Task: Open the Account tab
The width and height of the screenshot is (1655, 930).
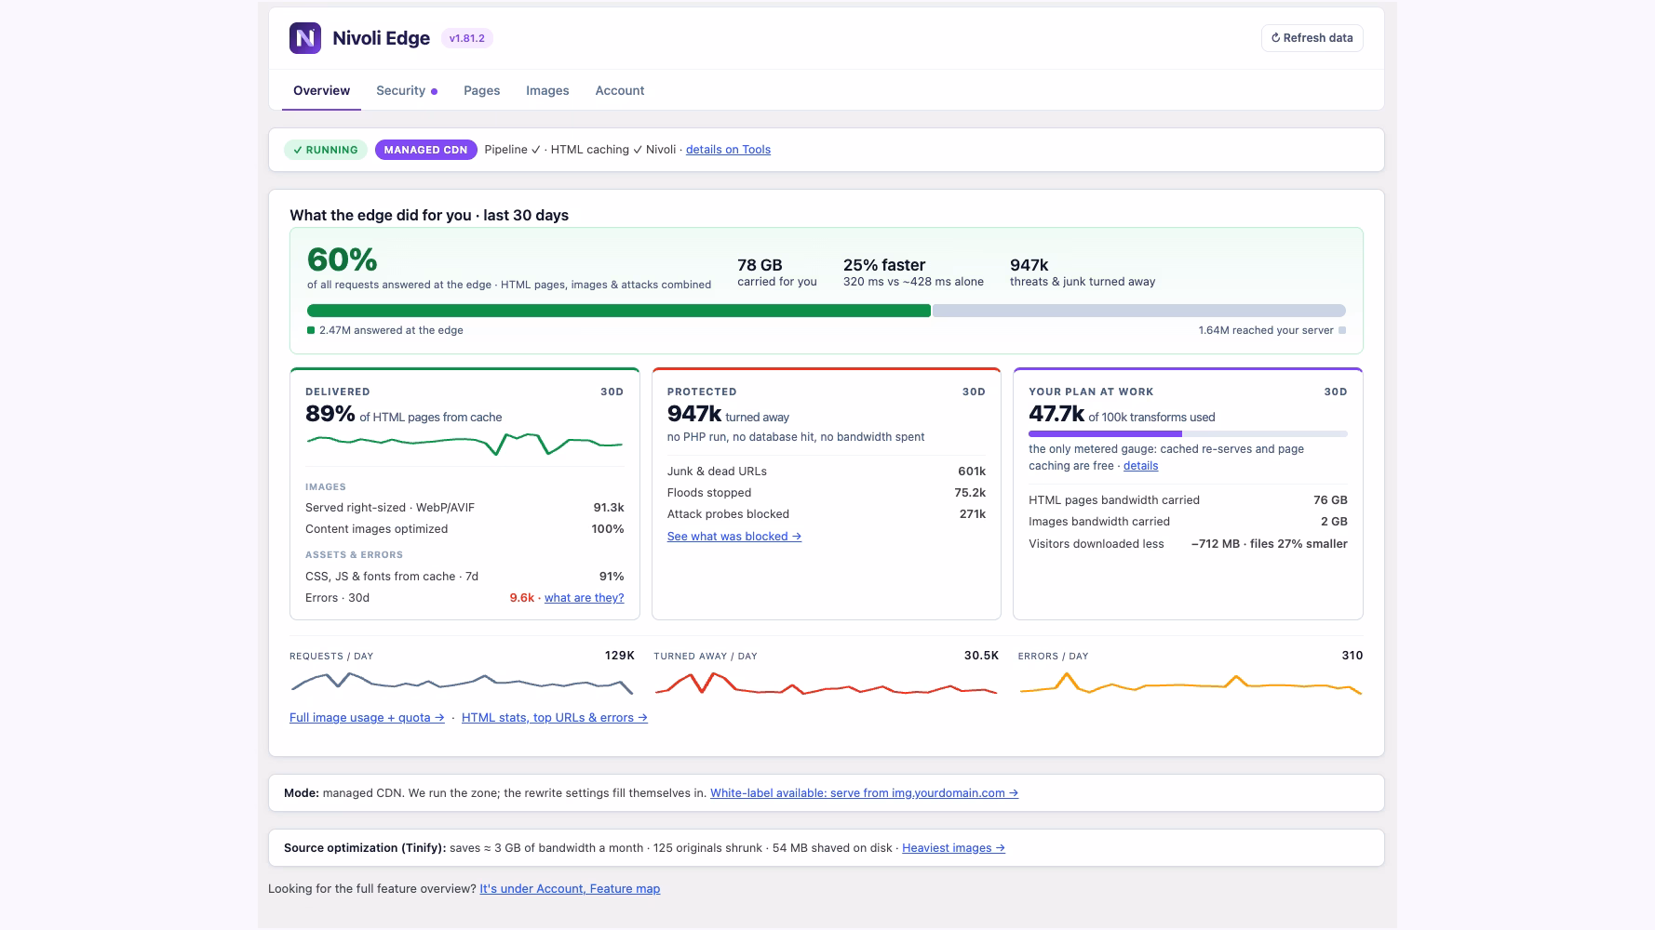Action: pyautogui.click(x=620, y=90)
